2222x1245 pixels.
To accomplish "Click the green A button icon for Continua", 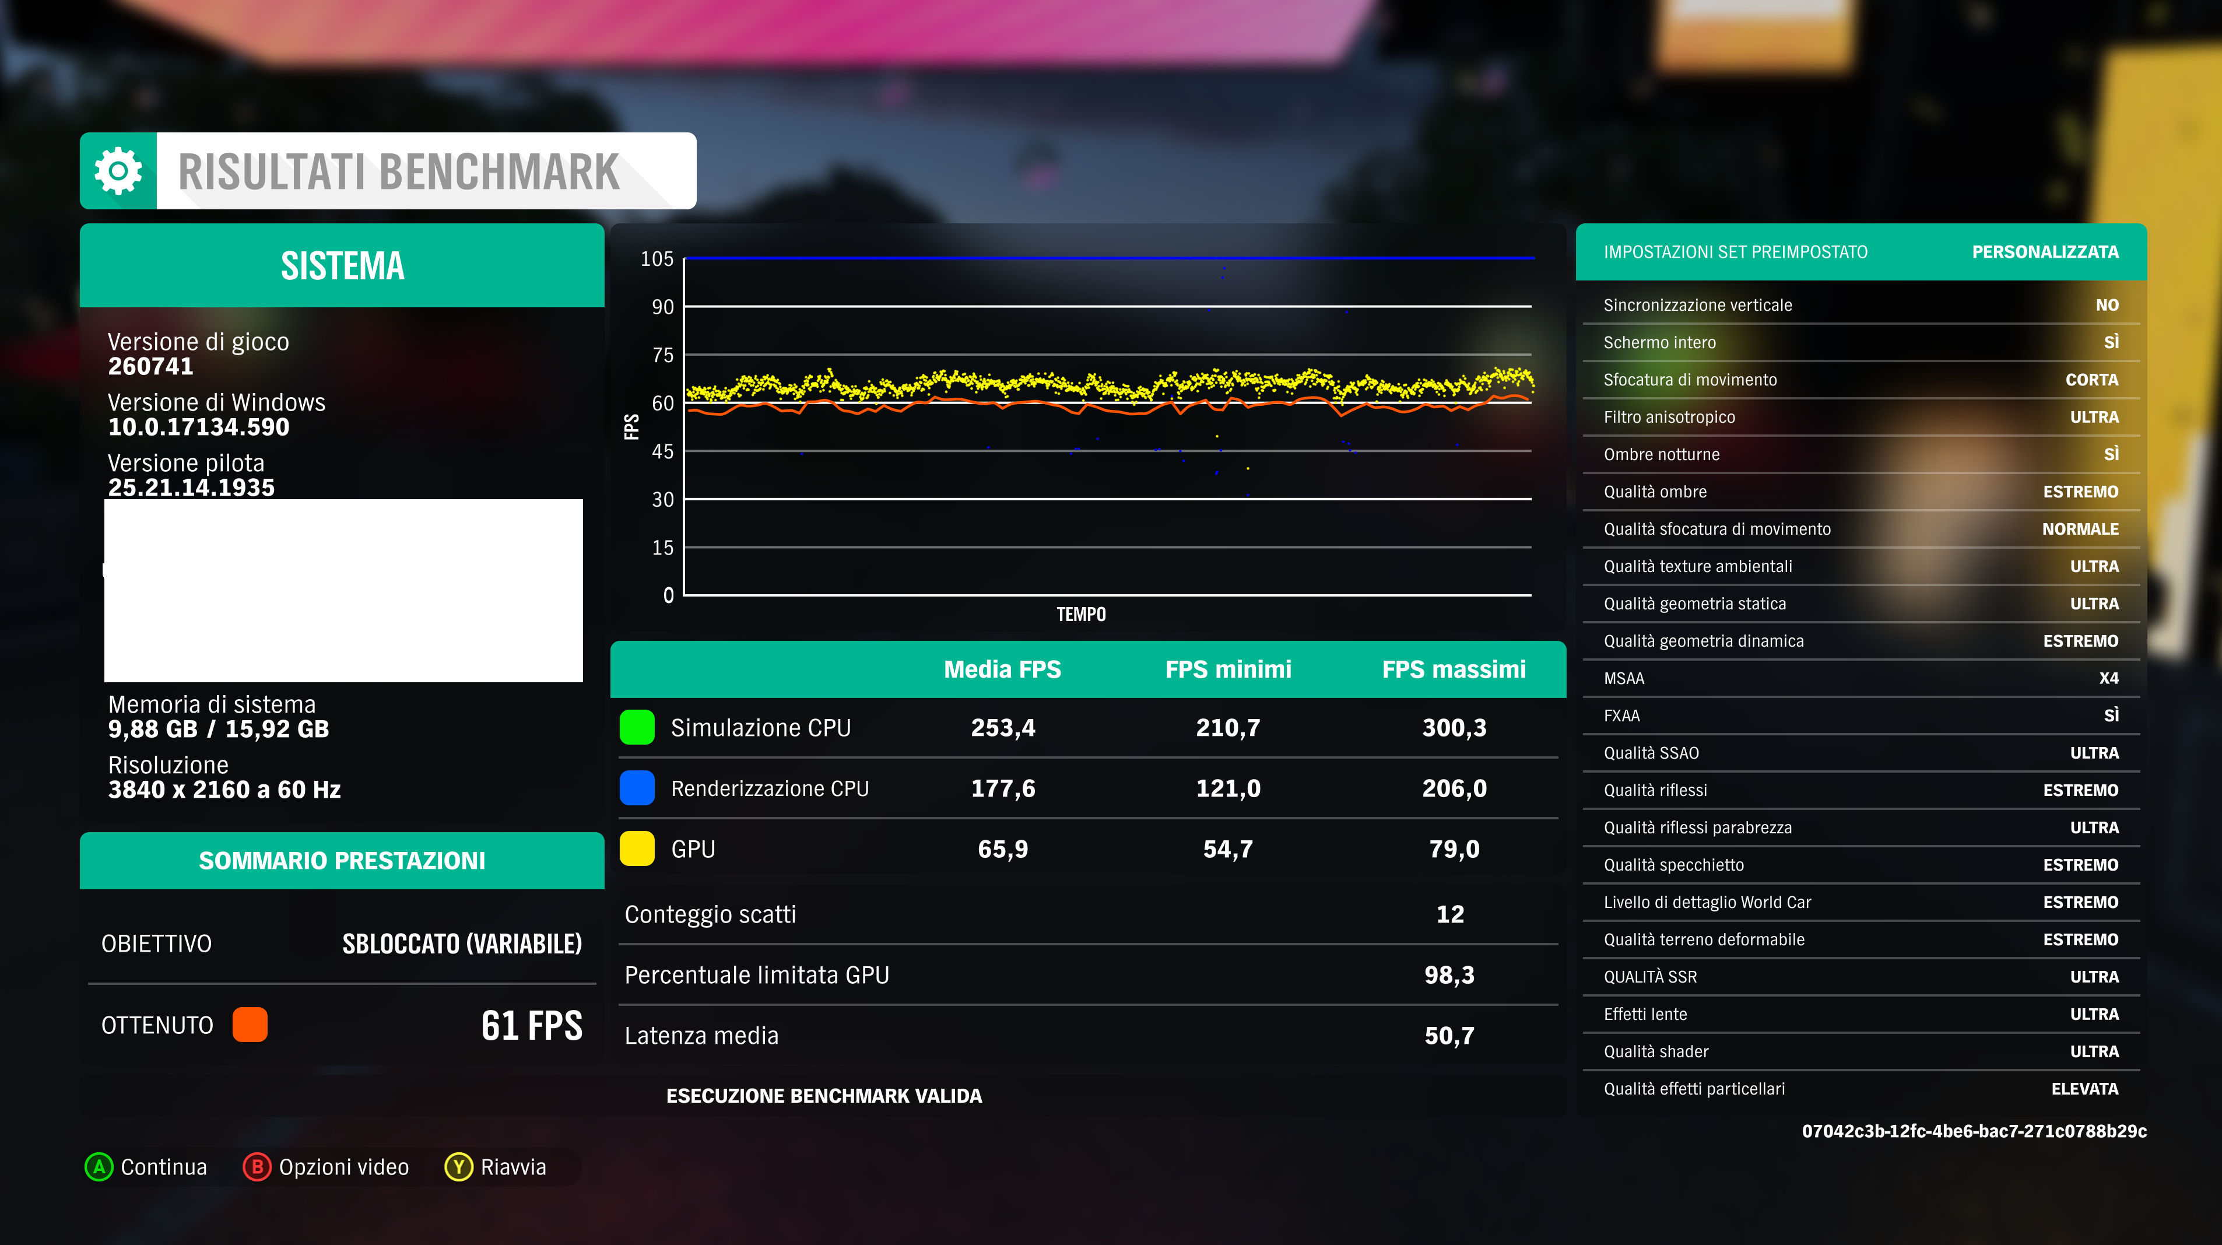I will (x=99, y=1167).
